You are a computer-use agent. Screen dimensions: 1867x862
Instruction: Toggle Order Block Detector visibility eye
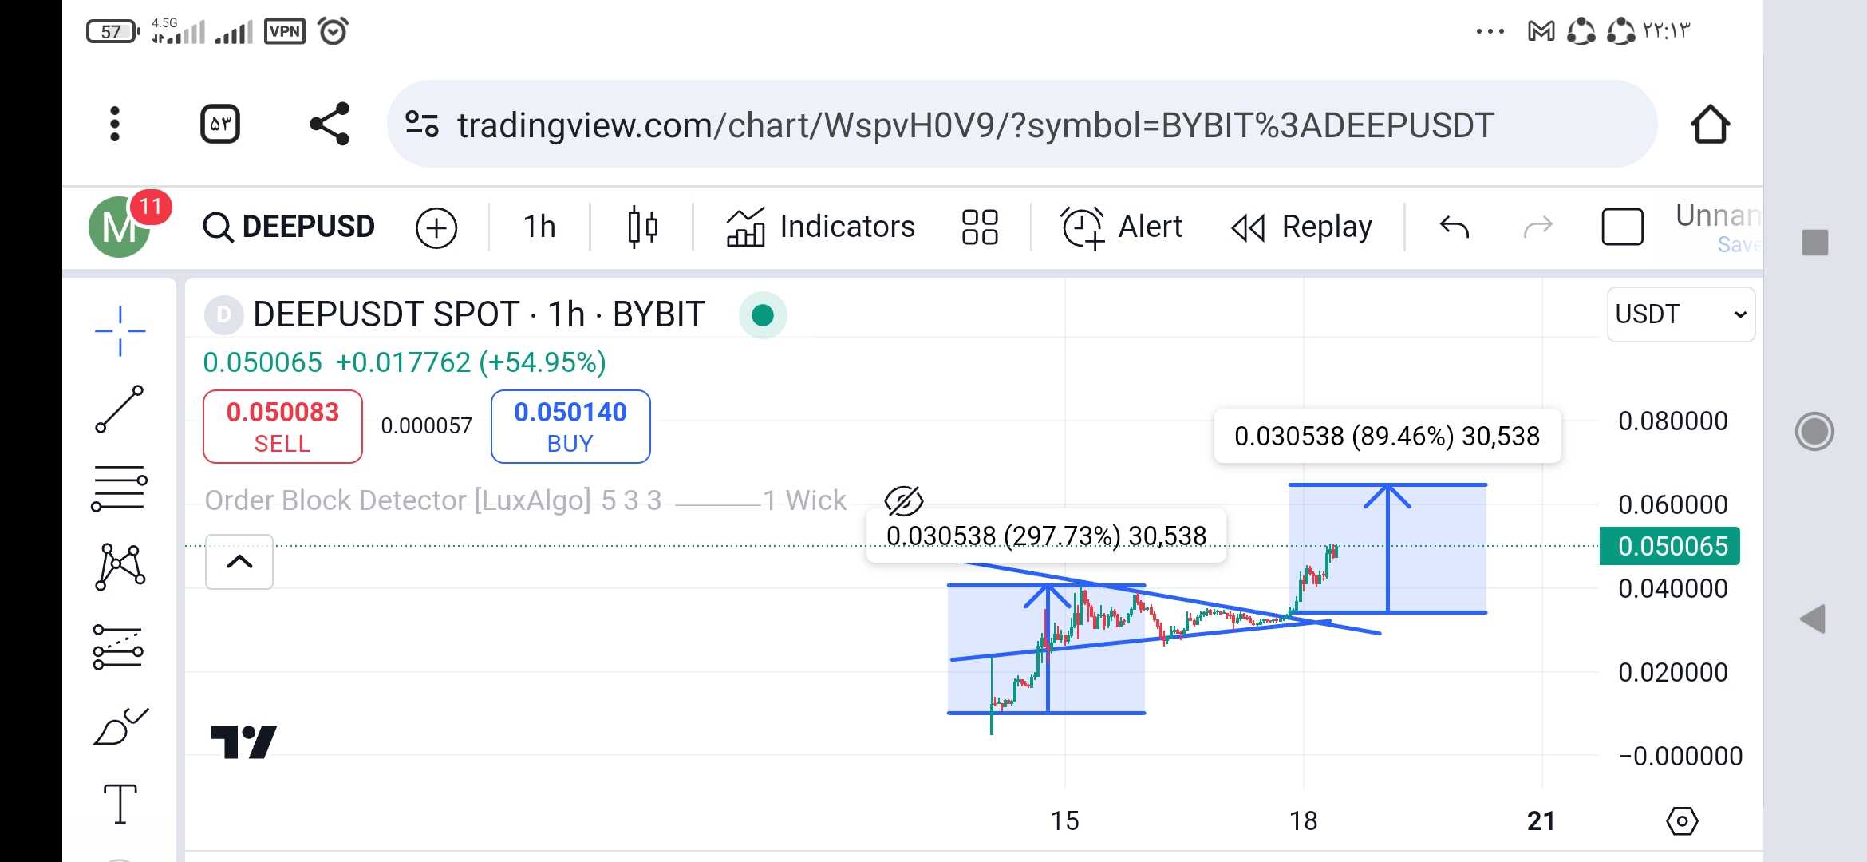[903, 501]
